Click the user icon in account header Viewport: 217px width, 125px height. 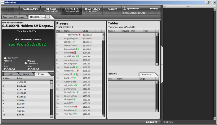pos(125,9)
